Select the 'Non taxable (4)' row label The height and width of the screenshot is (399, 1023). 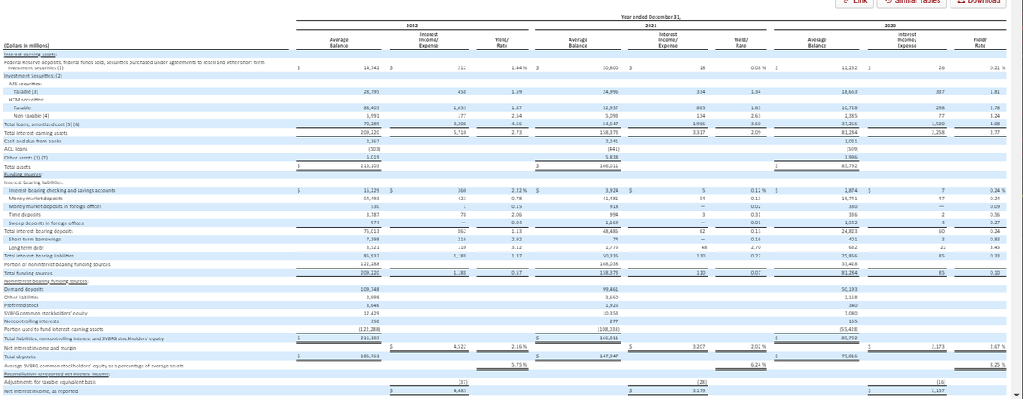tap(30, 116)
